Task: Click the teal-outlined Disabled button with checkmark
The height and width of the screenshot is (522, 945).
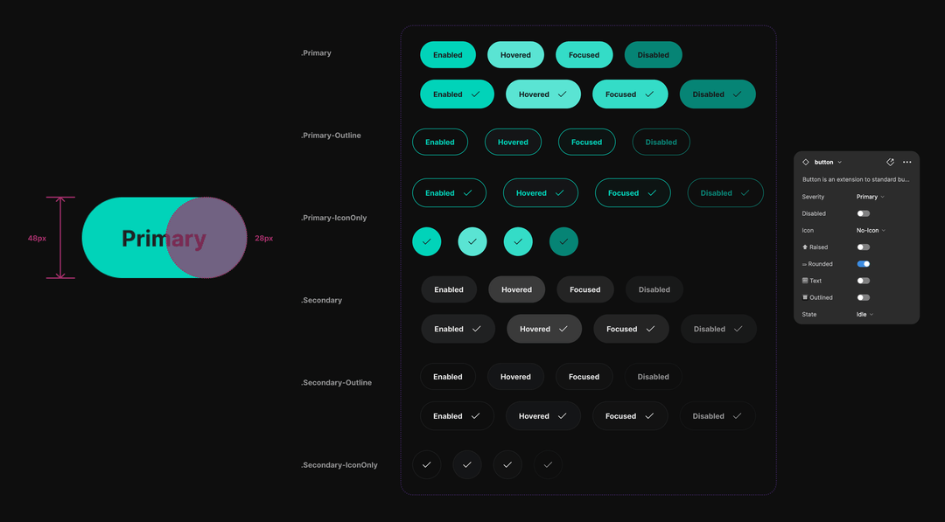Action: click(725, 193)
